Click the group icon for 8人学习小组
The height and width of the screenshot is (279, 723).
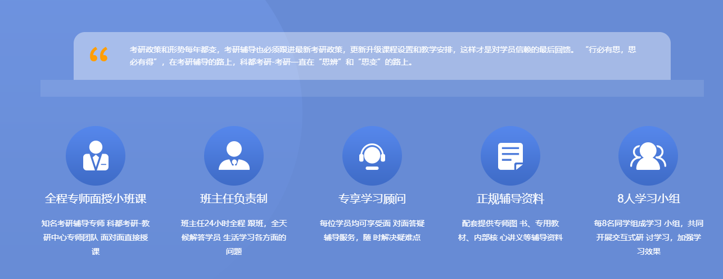coord(648,156)
